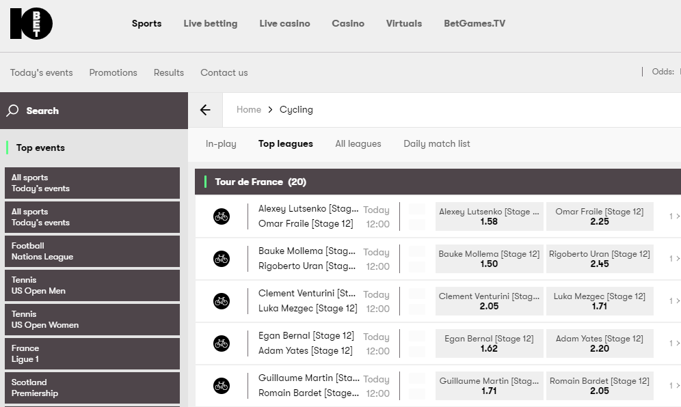
Task: Click the back arrow icon
Action: (x=205, y=110)
